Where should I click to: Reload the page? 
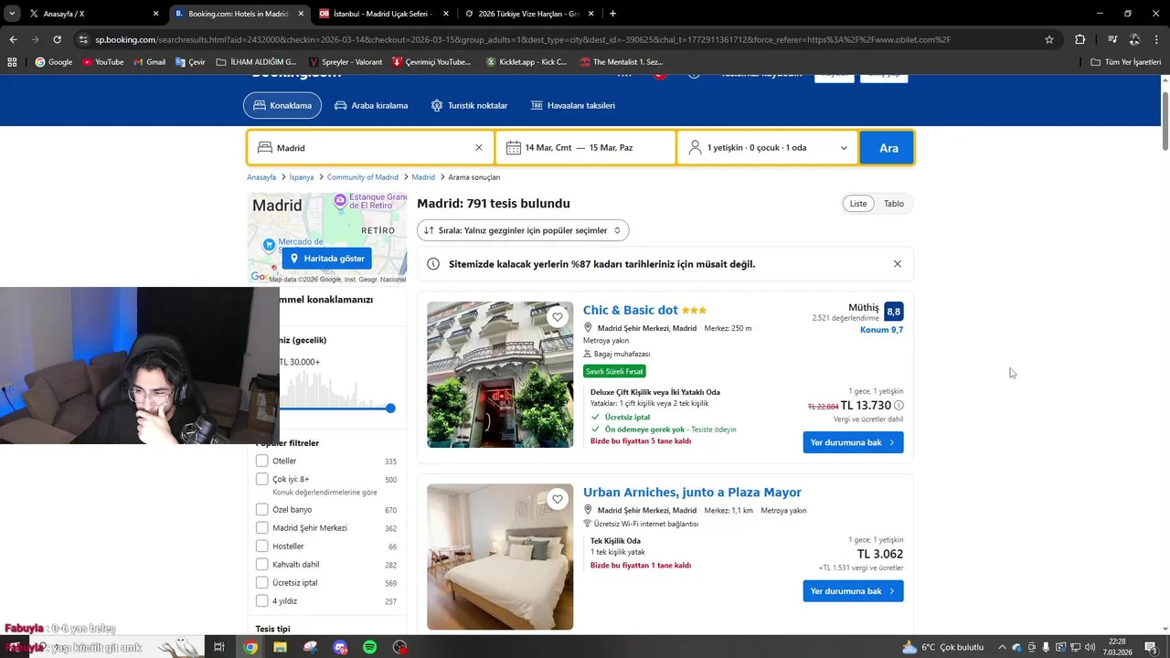click(x=57, y=39)
